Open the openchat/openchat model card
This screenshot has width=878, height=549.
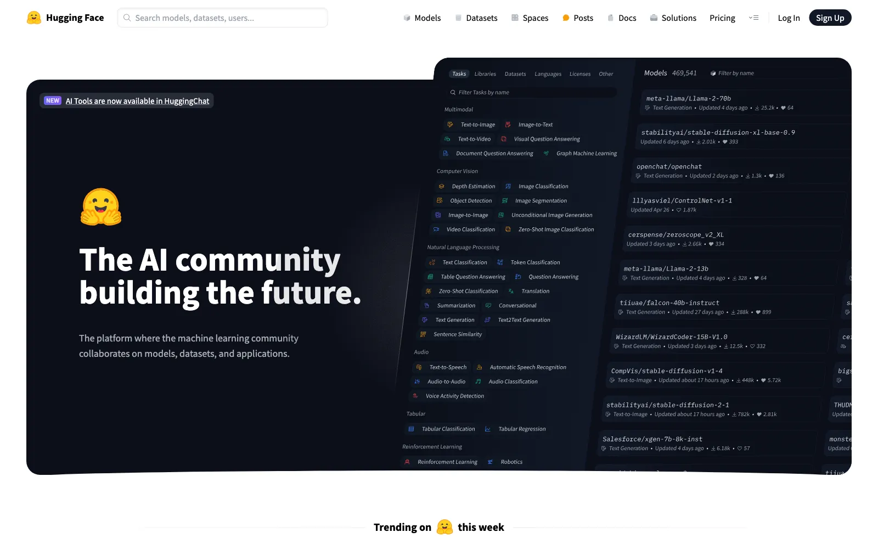click(741, 171)
